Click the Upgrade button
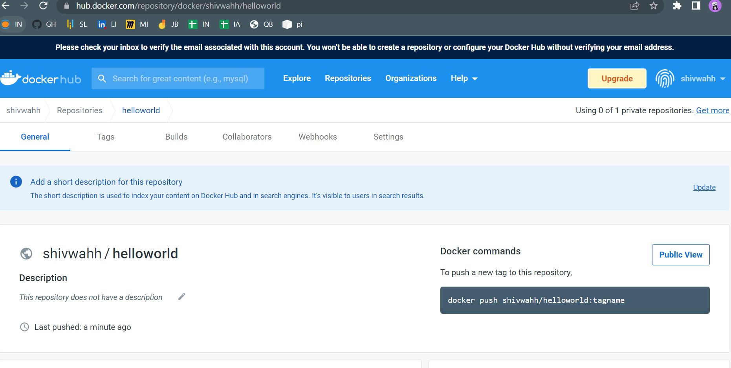Screen dimensions: 731x368 click(x=617, y=79)
